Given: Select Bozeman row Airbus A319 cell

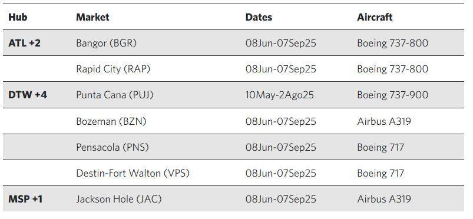Looking at the screenshot, I should [384, 121].
